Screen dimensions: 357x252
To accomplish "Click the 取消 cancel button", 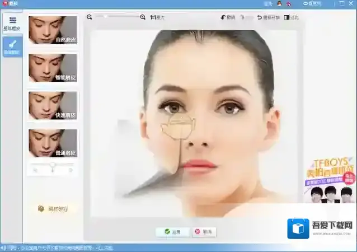I will pyautogui.click(x=204, y=232).
